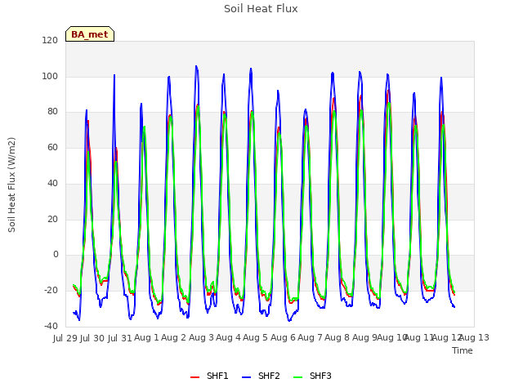Click the Aug 4 x-axis label

pyautogui.click(x=228, y=337)
